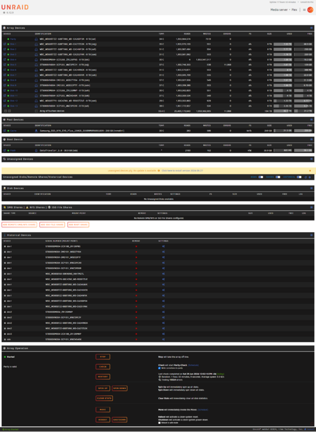
Task: Open the parity HISTORY button
Action: pyautogui.click(x=102, y=377)
